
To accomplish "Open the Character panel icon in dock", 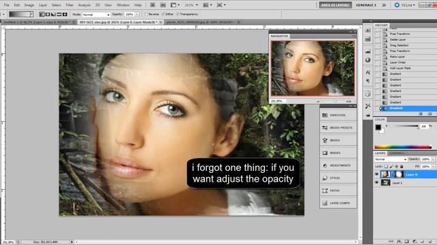I will coord(368,72).
